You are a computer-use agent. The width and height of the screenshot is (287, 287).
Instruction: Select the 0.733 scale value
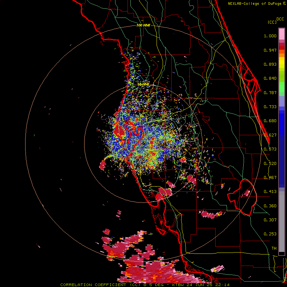pos(270,107)
